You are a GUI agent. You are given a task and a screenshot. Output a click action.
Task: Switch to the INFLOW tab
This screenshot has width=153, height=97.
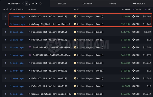(x=62, y=4)
